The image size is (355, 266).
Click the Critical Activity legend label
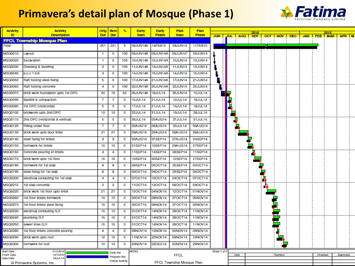pyautogui.click(x=118, y=261)
